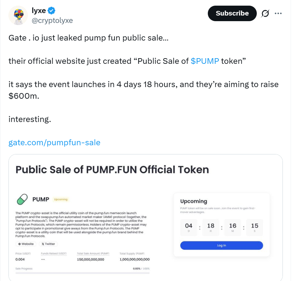The image size is (292, 281).
Task: Click the Website globe button
Action: pos(26,244)
